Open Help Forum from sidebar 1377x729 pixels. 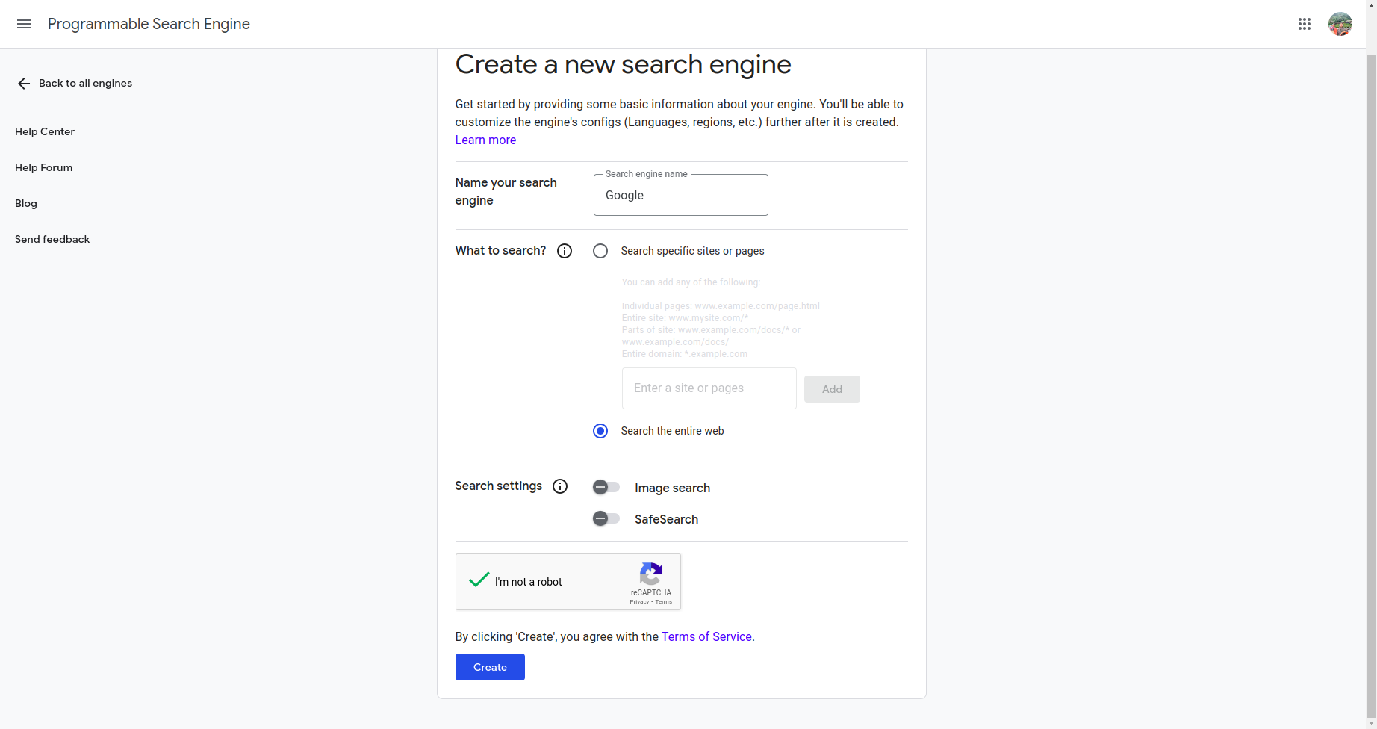(x=44, y=167)
